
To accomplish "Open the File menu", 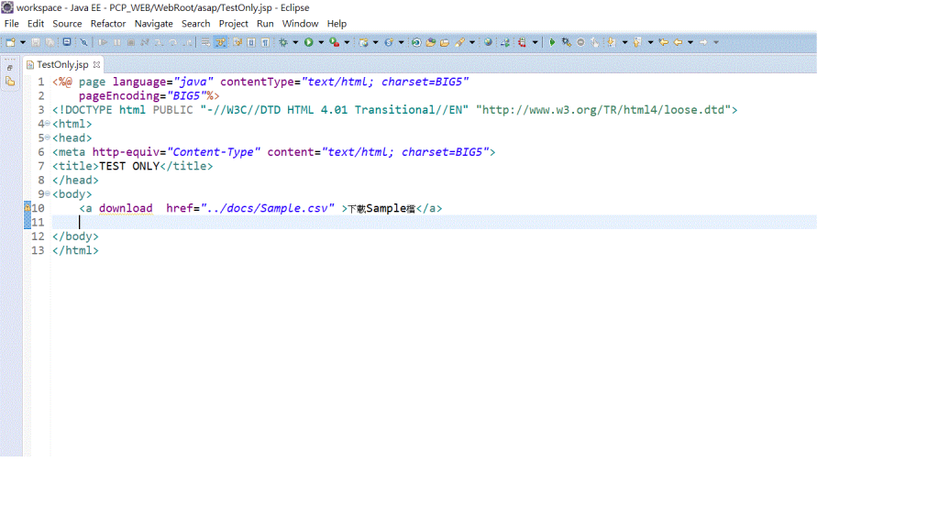I will coord(11,24).
